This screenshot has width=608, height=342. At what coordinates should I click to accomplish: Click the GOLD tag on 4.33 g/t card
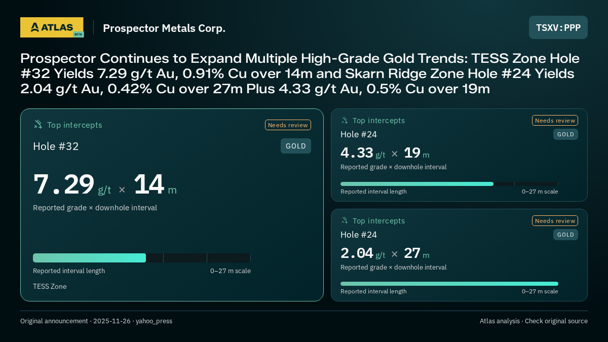point(565,134)
